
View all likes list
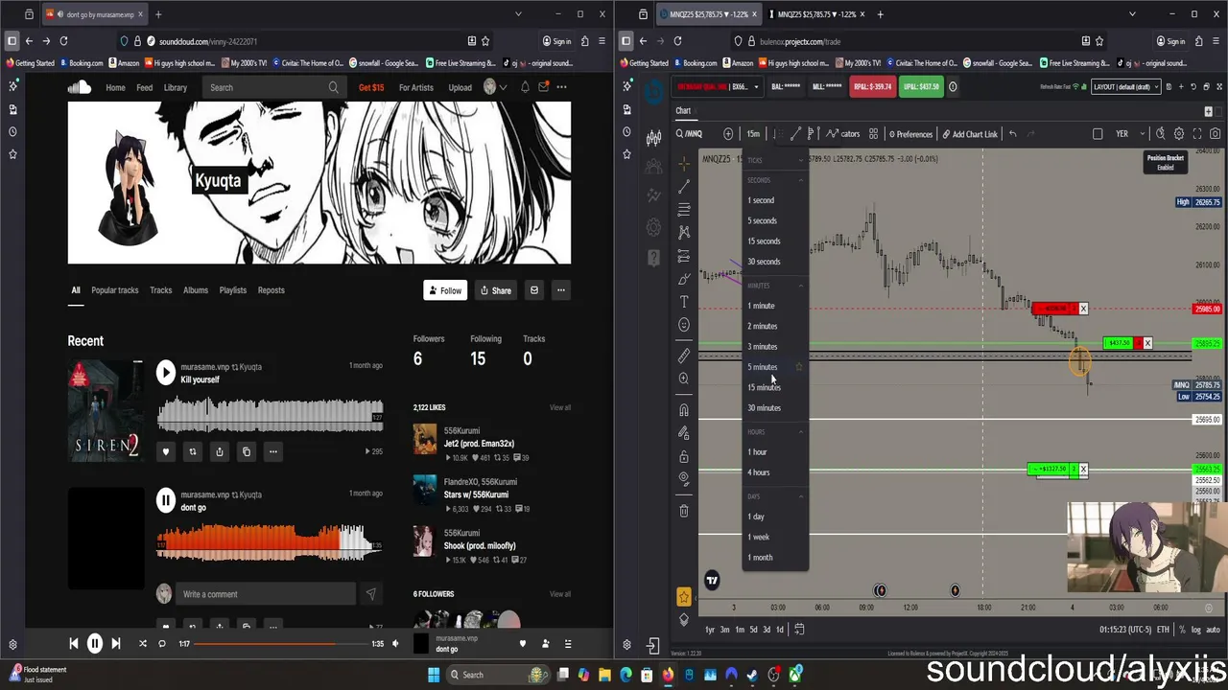tap(560, 407)
